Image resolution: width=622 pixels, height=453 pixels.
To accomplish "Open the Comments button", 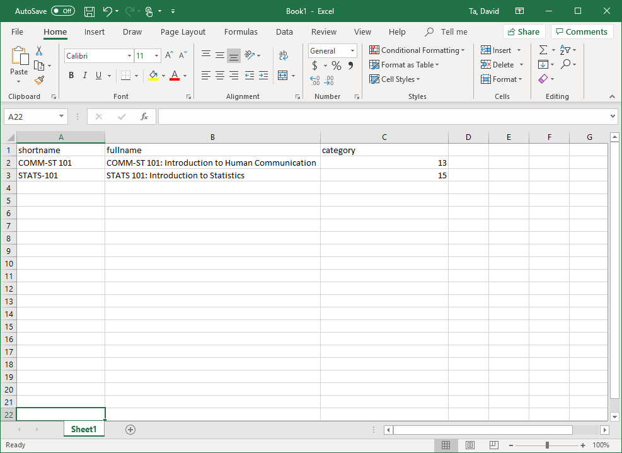I will click(x=582, y=32).
